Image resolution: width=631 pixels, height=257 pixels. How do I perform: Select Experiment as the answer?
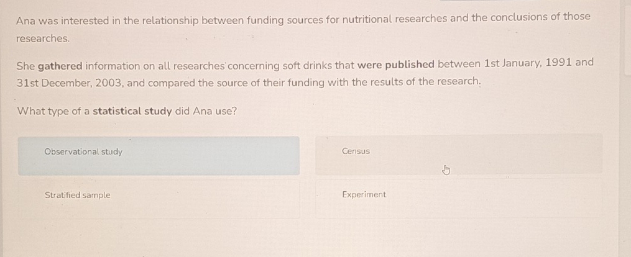click(458, 198)
